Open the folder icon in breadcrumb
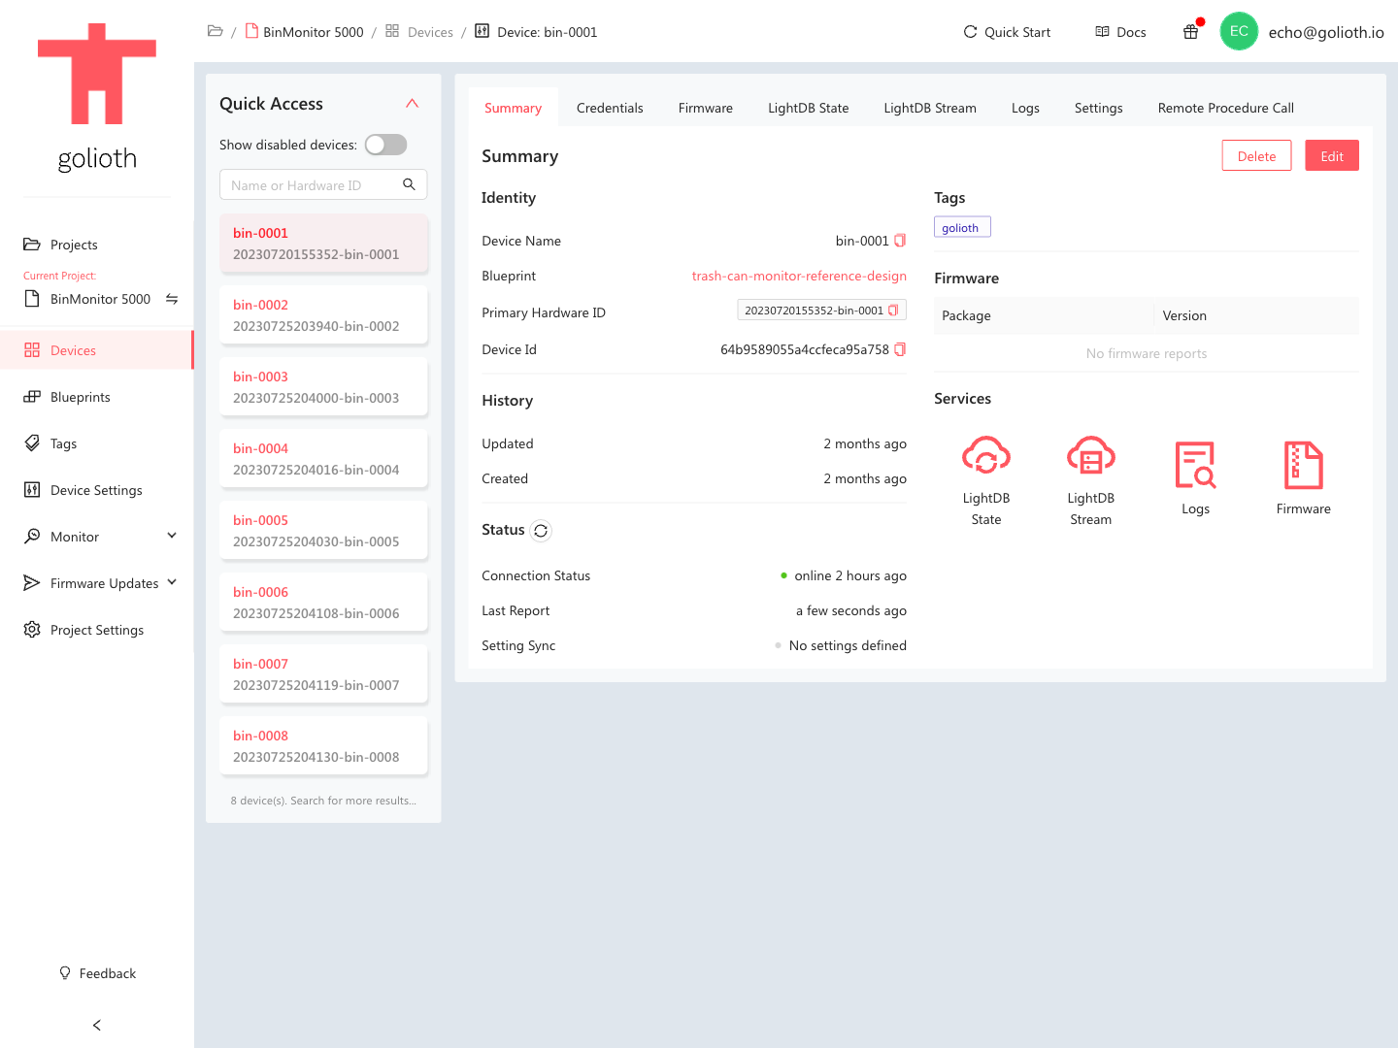Viewport: 1398px width, 1048px height. [216, 31]
